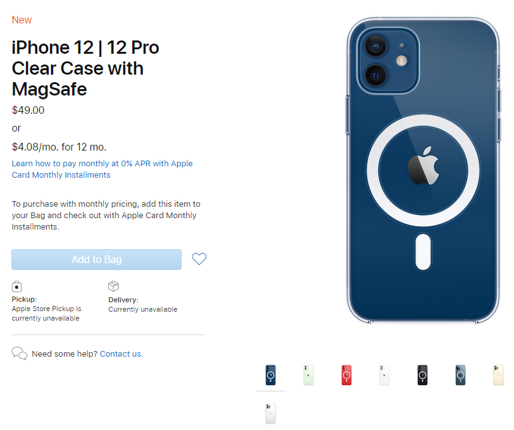Viewport: 514px width, 430px height.
Task: Select the silver case thumbnail in second row
Action: pos(270,414)
